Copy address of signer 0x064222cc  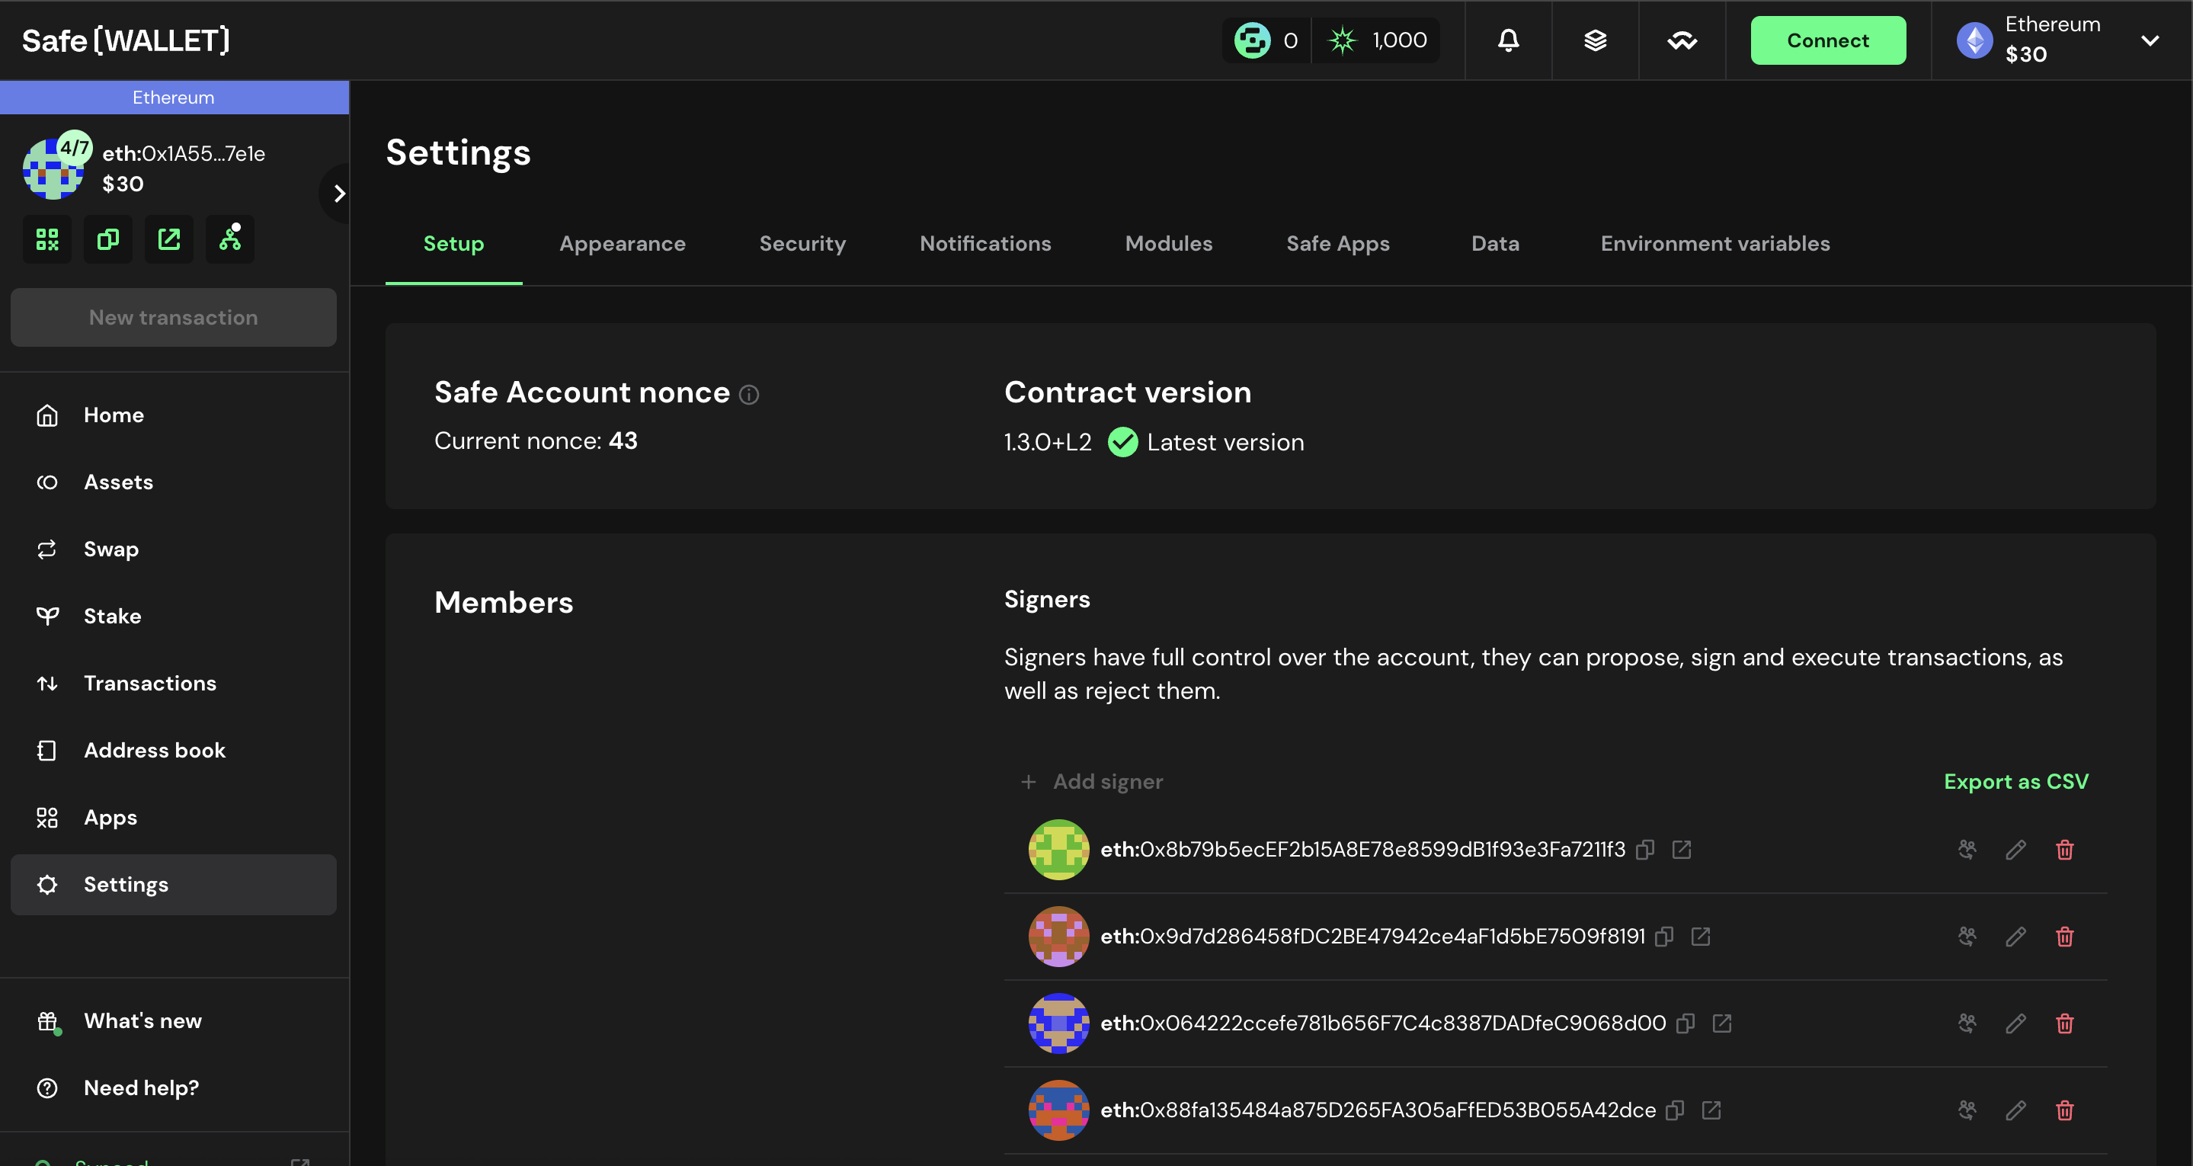[1685, 1023]
